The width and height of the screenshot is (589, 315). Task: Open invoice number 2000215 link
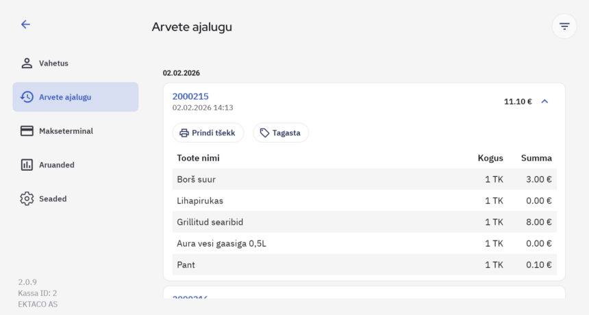tap(190, 96)
